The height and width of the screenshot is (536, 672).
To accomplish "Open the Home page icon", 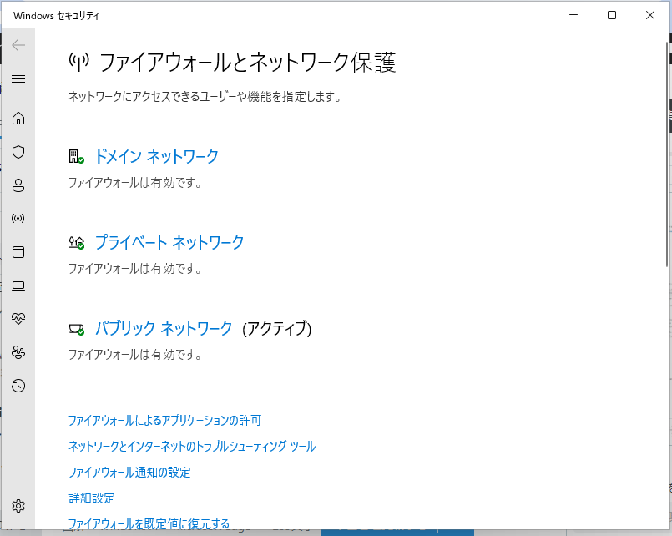I will coord(18,118).
